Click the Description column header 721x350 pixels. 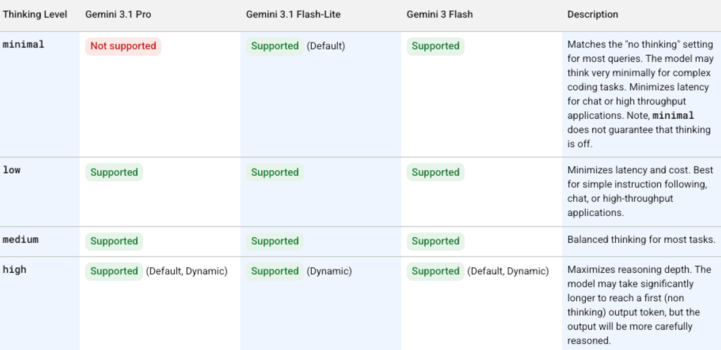click(x=592, y=14)
